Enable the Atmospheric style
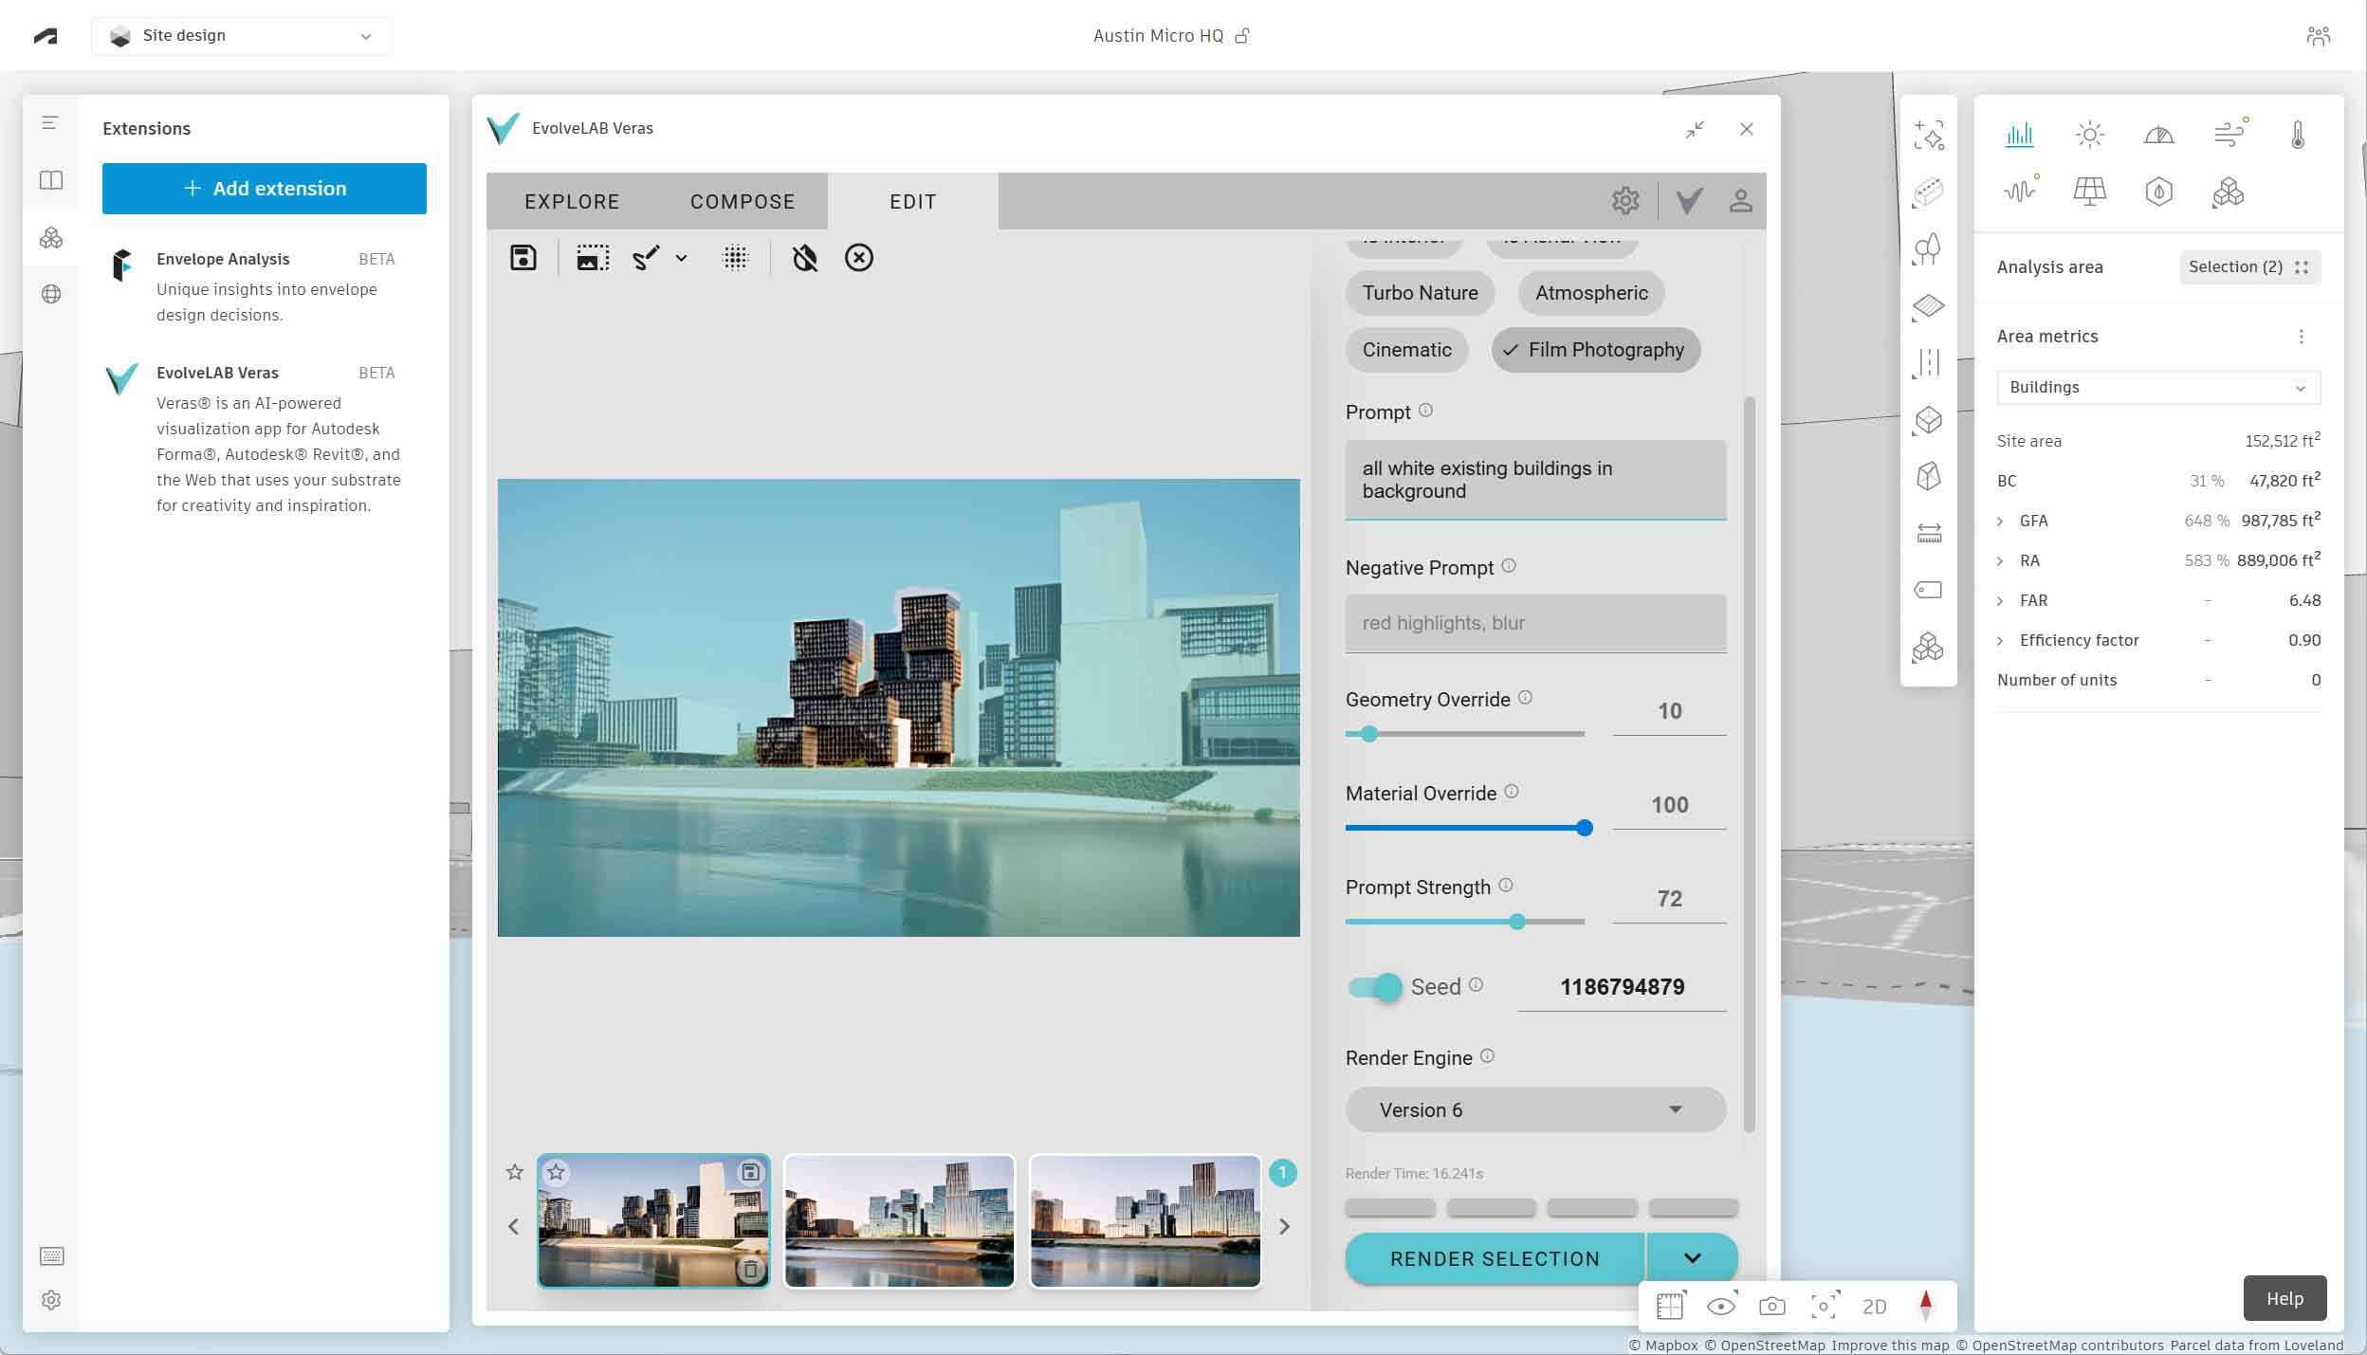This screenshot has height=1355, width=2367. 1589,293
